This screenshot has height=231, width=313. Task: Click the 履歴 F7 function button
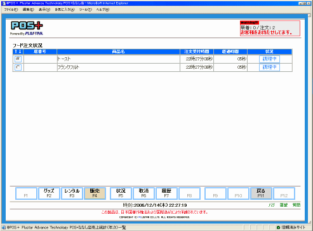coord(166,193)
